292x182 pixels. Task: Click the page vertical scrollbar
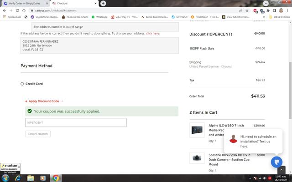290,90
